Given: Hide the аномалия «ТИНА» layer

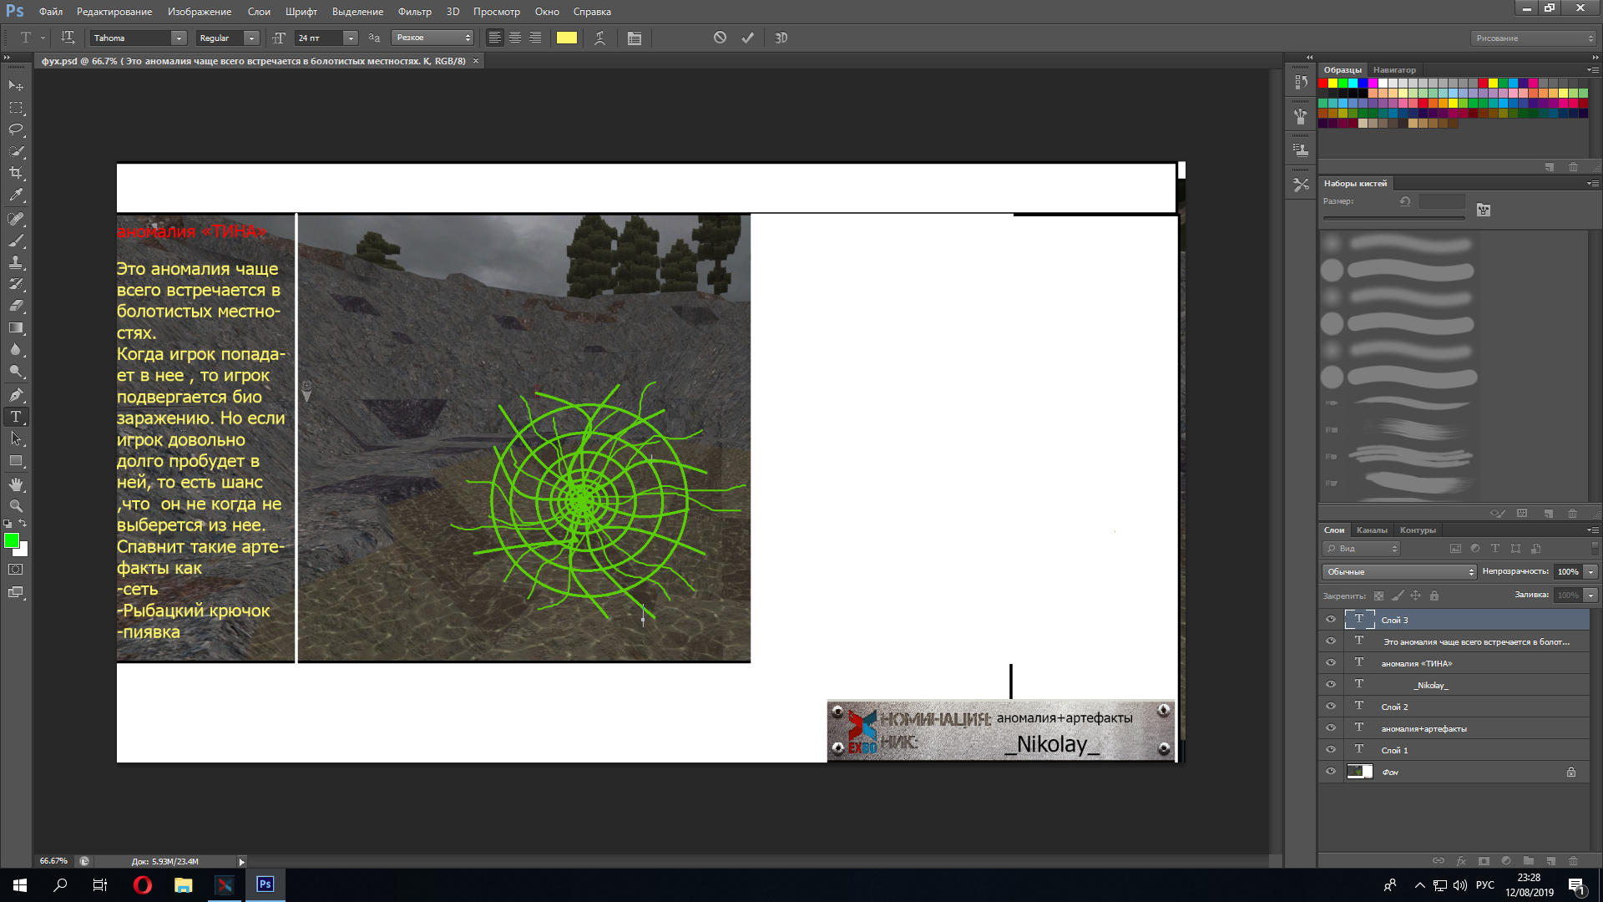Looking at the screenshot, I should point(1331,663).
